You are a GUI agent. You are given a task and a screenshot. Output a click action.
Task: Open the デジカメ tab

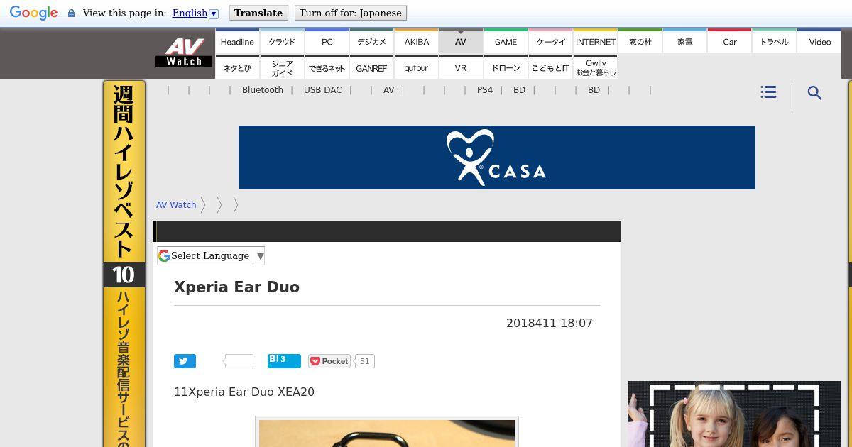[371, 41]
